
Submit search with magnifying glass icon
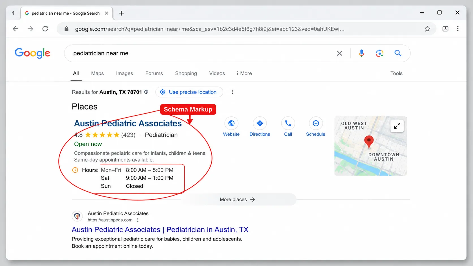(398, 53)
